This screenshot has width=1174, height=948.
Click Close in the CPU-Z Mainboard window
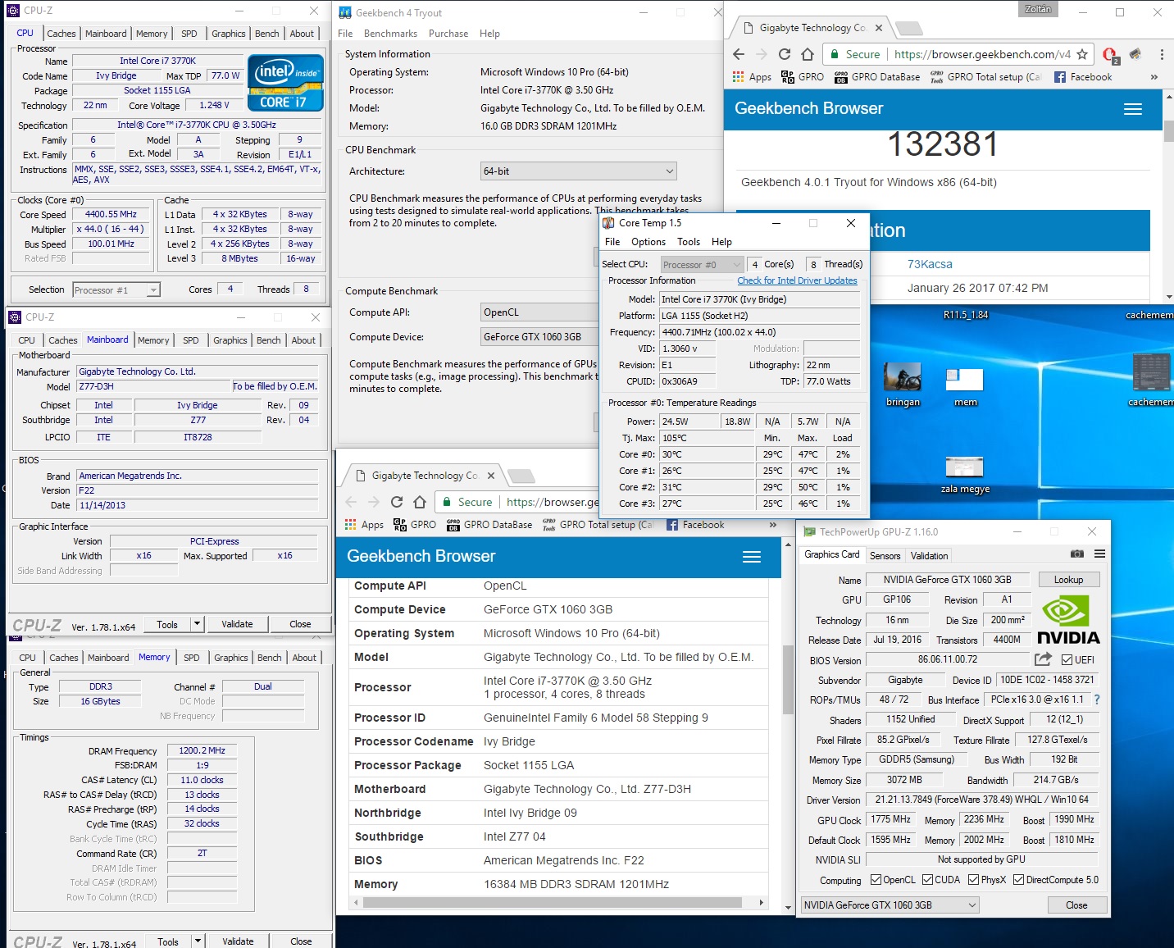(300, 624)
